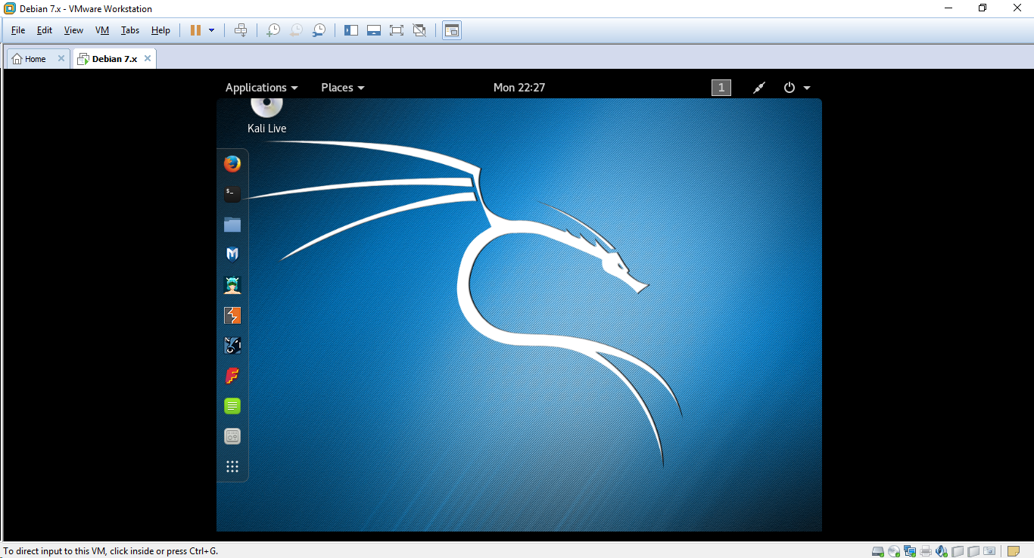Toggle the console view button in toolbar

click(x=452, y=30)
